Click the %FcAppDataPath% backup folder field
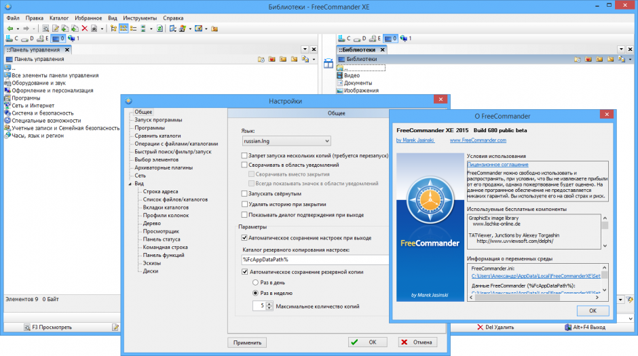This screenshot has width=638, height=356. tap(315, 260)
